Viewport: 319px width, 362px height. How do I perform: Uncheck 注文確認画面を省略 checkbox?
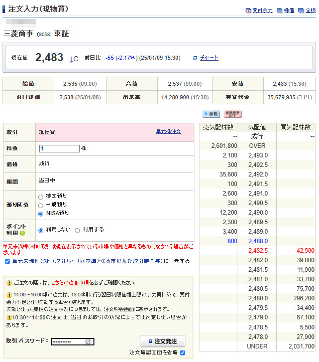coord(182,353)
